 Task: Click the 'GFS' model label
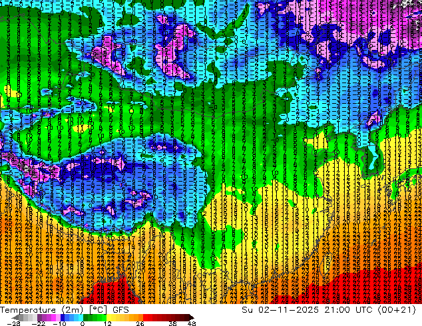(120, 310)
